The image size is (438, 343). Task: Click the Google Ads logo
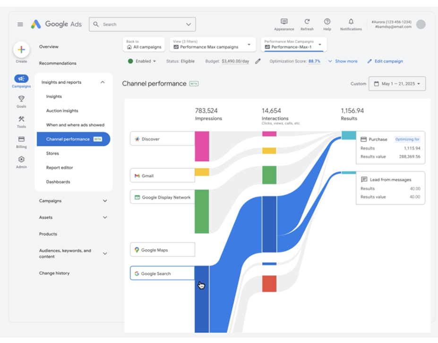coord(56,24)
